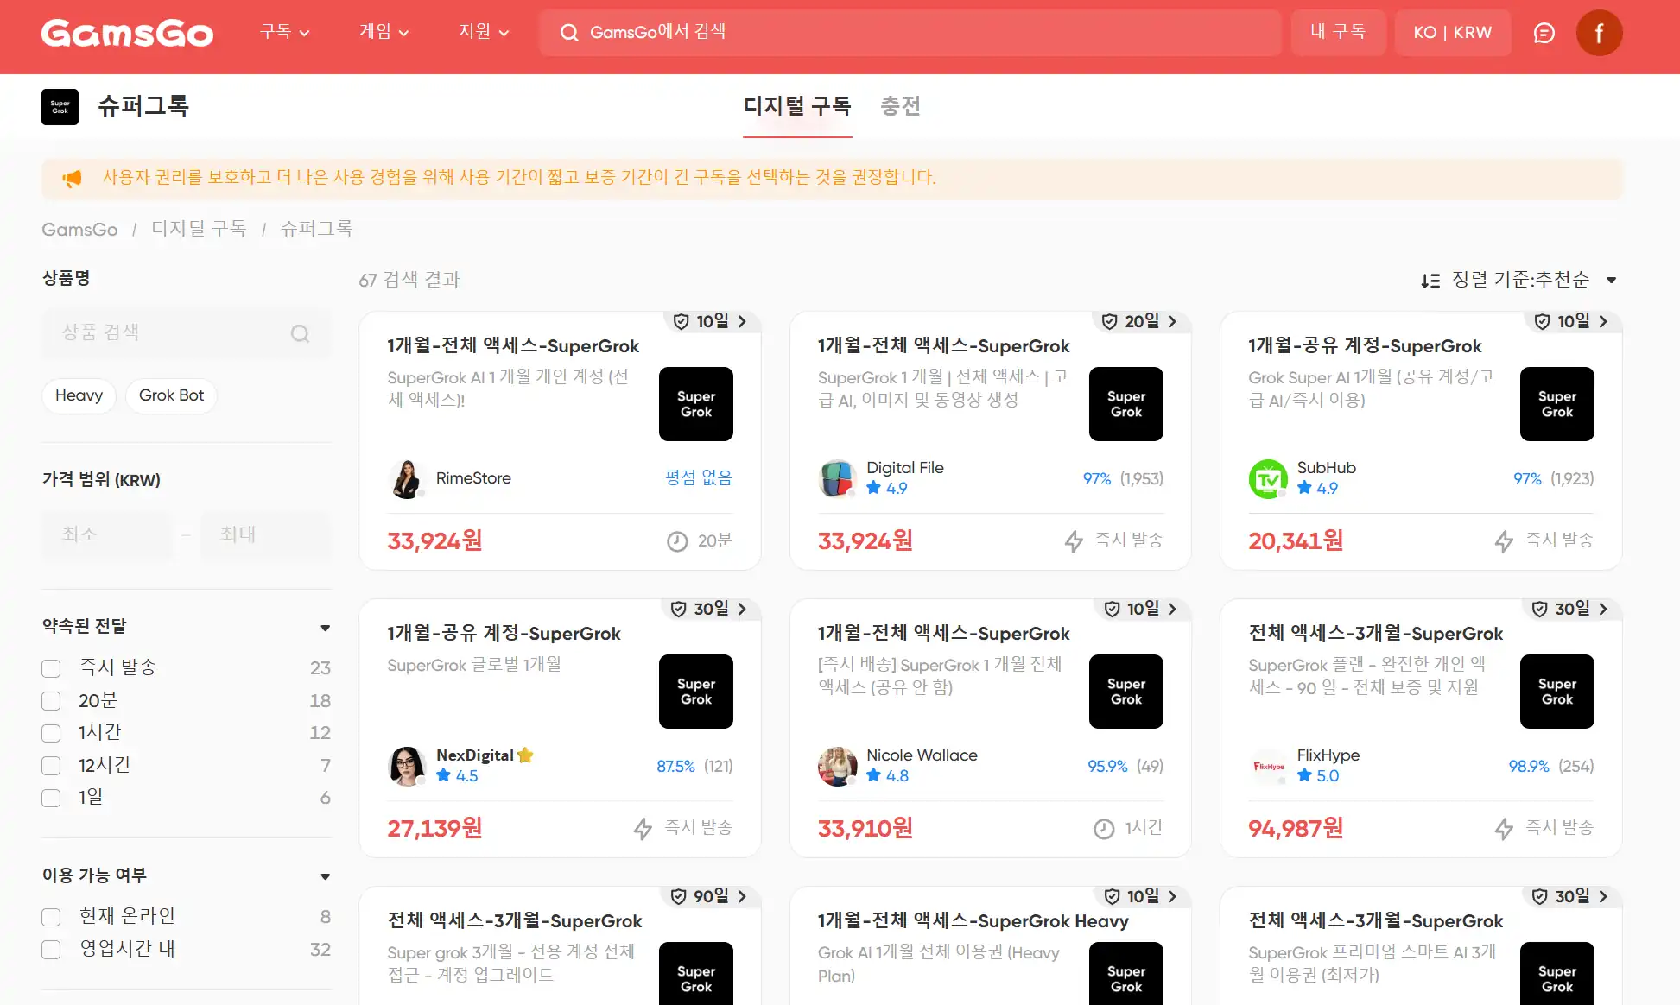Click the clock icon next to 20분

[677, 541]
